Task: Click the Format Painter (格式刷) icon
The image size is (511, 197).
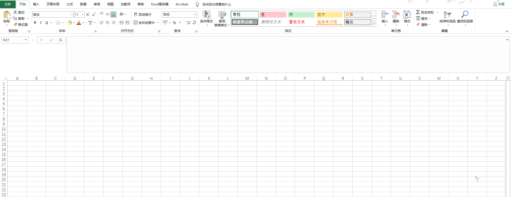Action: pos(16,24)
